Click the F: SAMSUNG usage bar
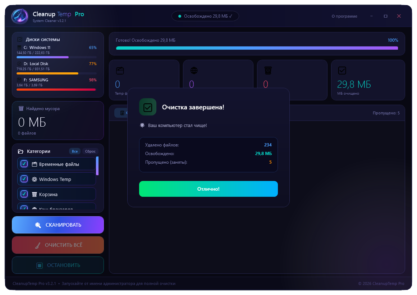 coord(56,90)
